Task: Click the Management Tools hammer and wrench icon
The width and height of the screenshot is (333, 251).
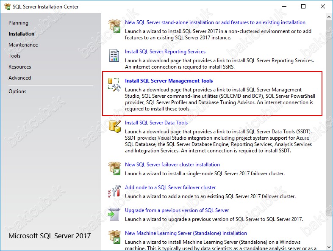Action: coord(114,85)
